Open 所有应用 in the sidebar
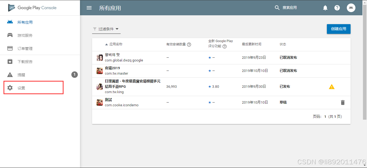This screenshot has width=367, height=168. coord(25,22)
